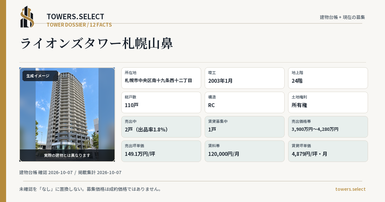This screenshot has width=385, height=202.
Task: Select the ライオンズタワー札幌山鼻 heading
Action: click(x=97, y=43)
